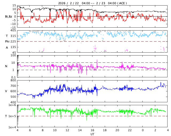Click the UT label below the time axis

92,134
